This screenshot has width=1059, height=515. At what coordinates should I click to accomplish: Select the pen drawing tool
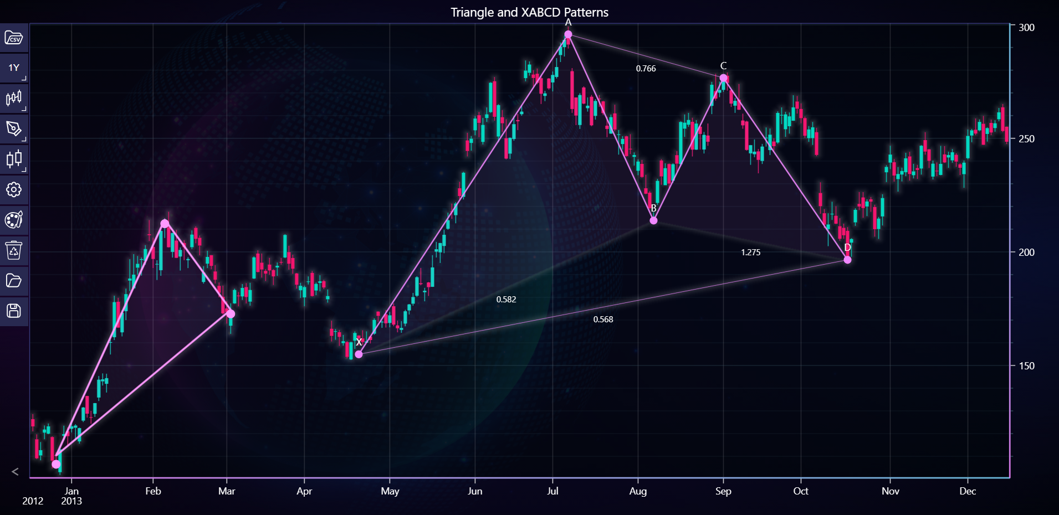(x=14, y=129)
